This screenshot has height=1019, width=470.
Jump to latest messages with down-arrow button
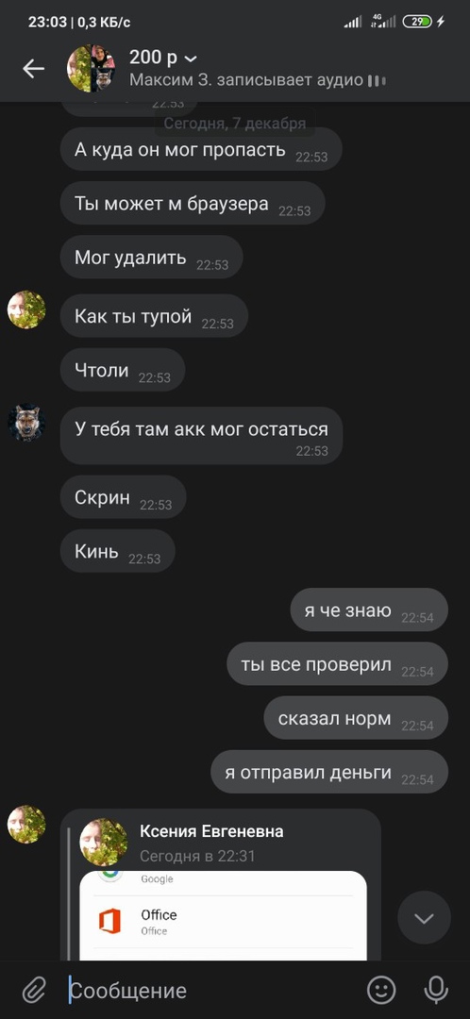(x=424, y=918)
